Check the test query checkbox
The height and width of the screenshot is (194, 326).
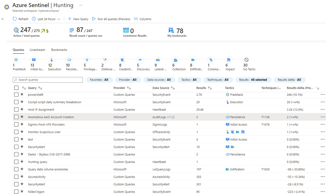tap(16, 139)
